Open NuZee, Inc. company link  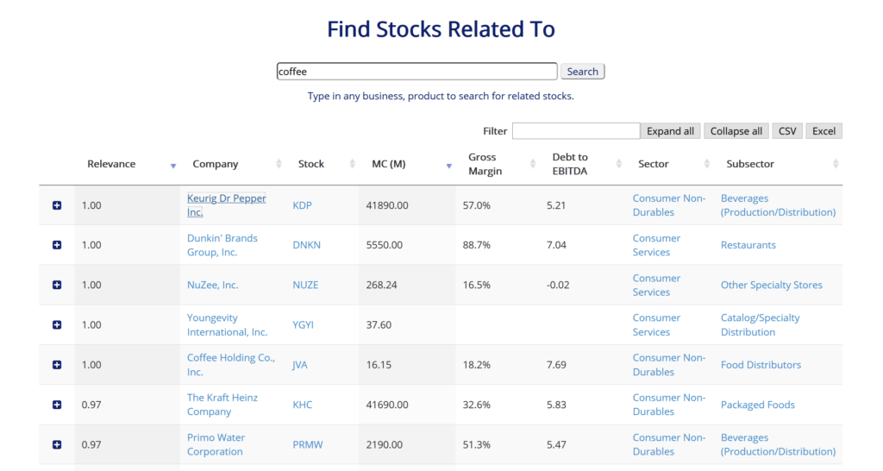pos(212,285)
